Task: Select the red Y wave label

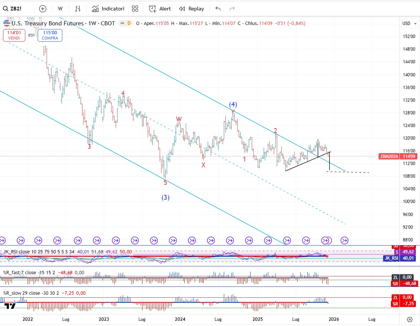Action: tap(233, 112)
